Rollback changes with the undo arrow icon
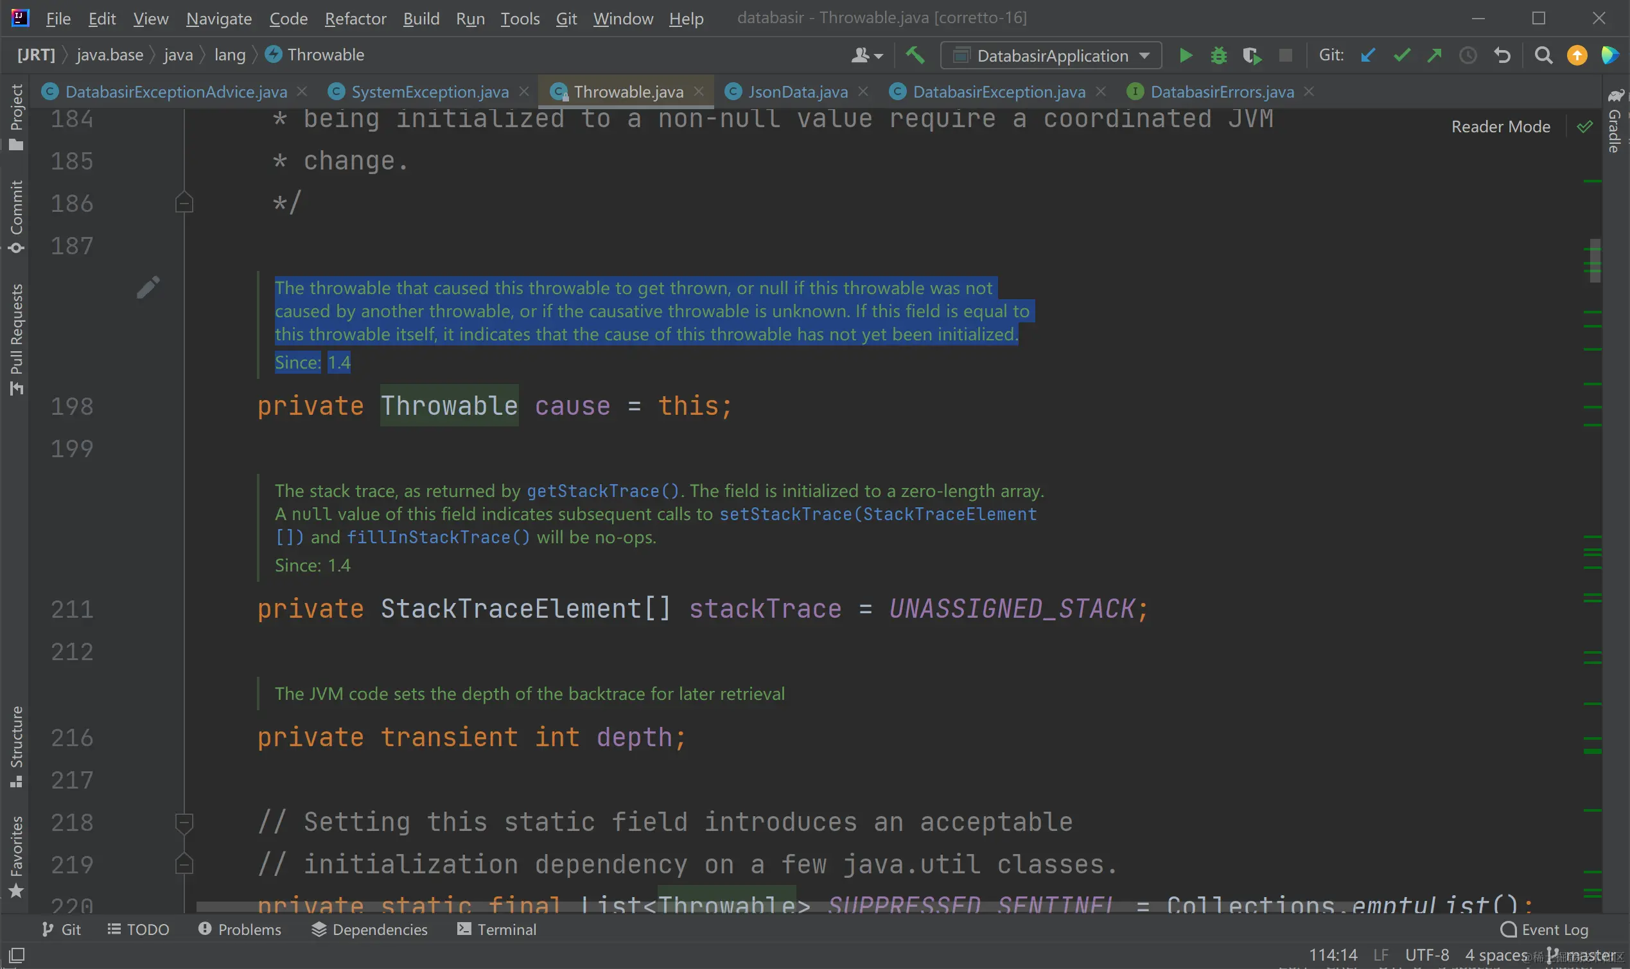The width and height of the screenshot is (1630, 969). (x=1502, y=55)
